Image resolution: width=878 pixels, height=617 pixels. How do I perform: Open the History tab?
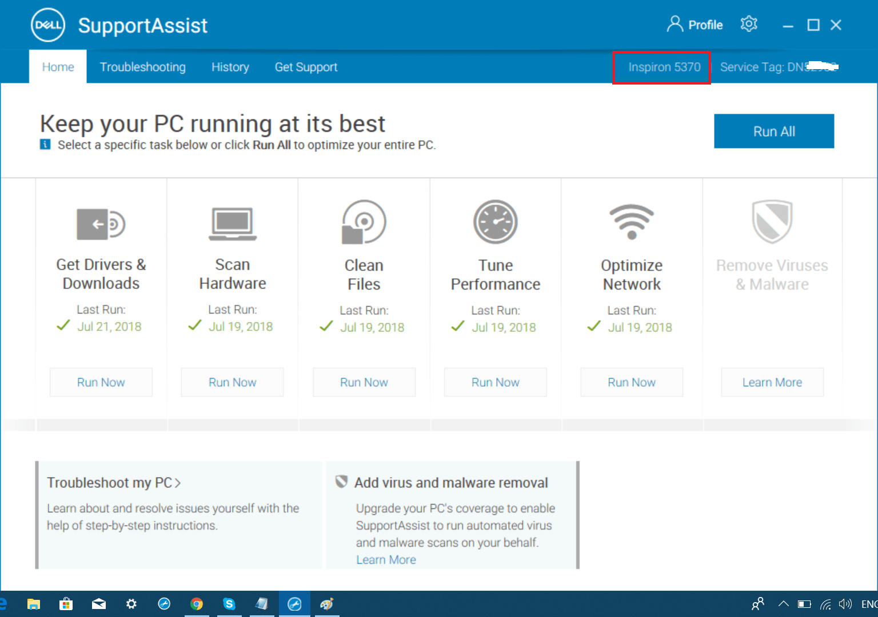tap(230, 67)
